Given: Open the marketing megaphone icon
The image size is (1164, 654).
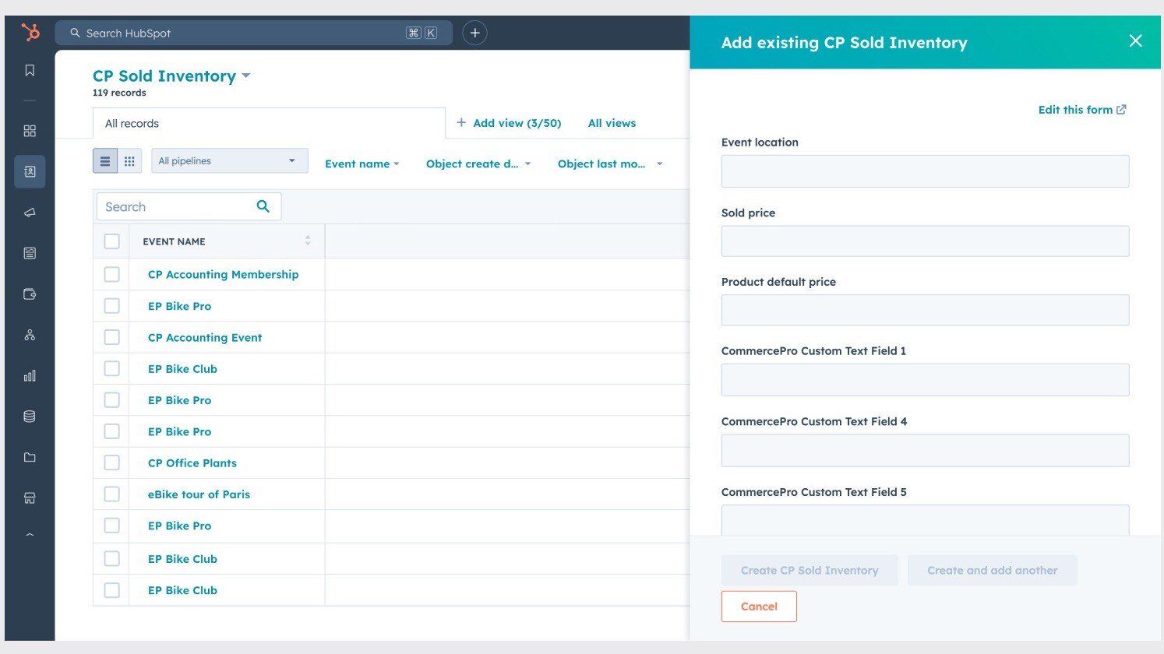Looking at the screenshot, I should click(x=30, y=213).
